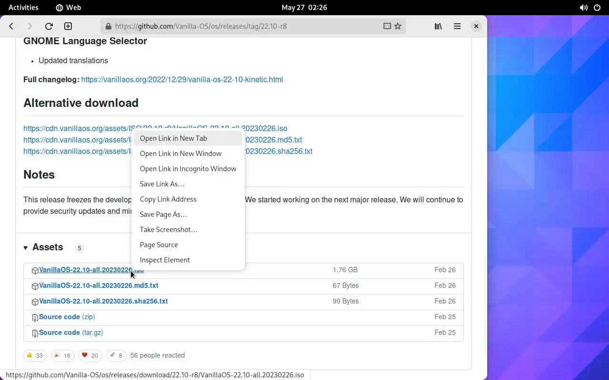Click the Assets count badge 5

(79, 248)
